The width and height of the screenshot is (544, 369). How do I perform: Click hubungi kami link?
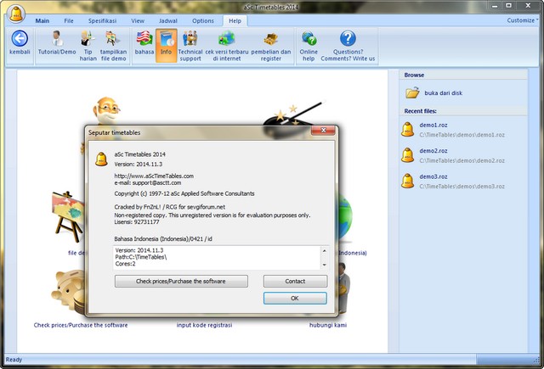point(328,325)
